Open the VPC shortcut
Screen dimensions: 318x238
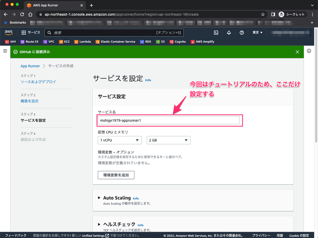pyautogui.click(x=49, y=42)
